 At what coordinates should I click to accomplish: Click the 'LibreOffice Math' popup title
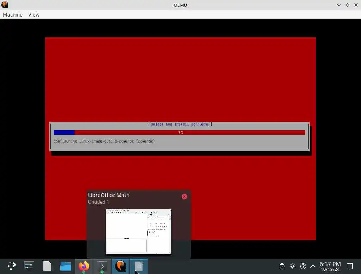(109, 195)
